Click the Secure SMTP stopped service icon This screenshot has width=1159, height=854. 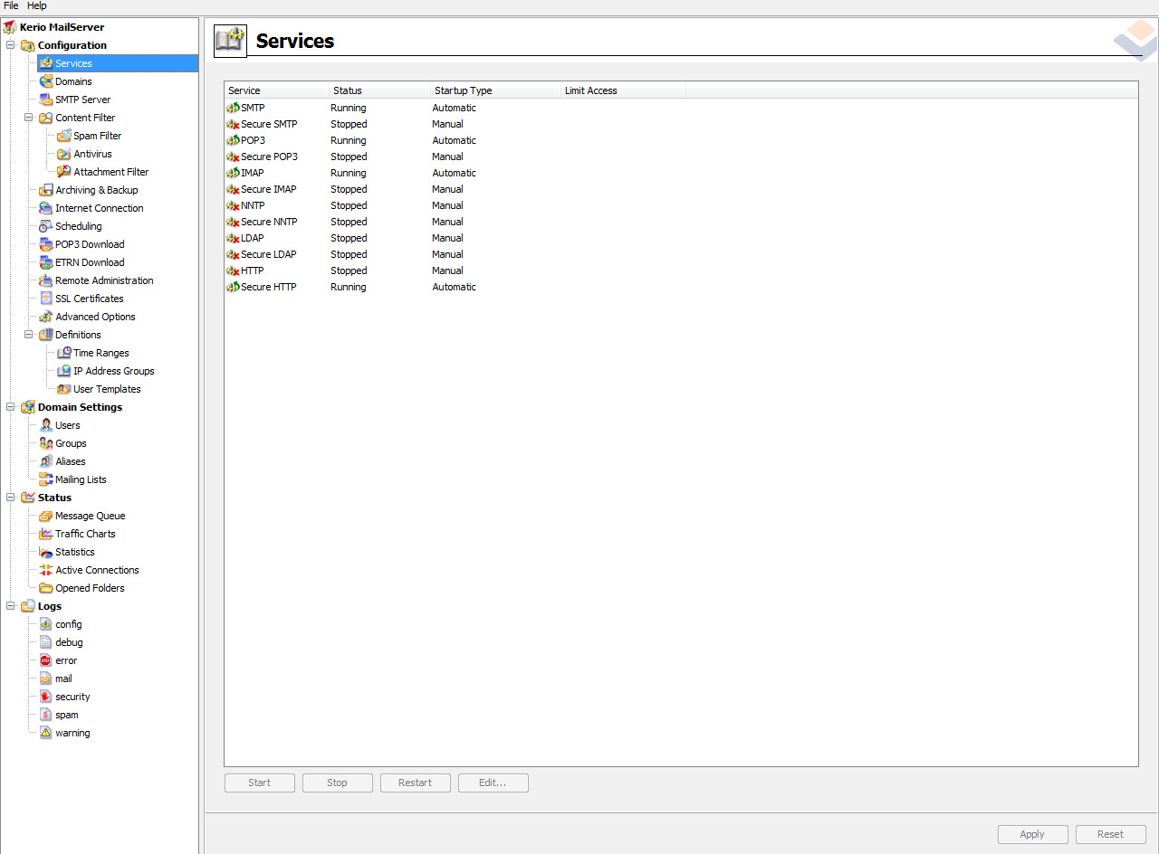pyautogui.click(x=233, y=124)
